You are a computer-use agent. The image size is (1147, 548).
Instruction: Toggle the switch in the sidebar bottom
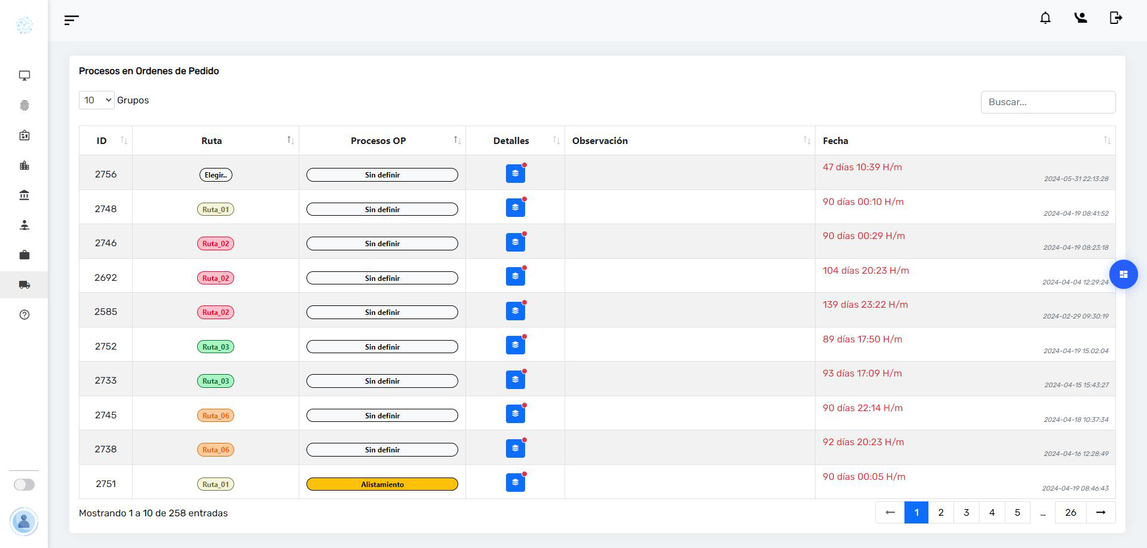[24, 485]
